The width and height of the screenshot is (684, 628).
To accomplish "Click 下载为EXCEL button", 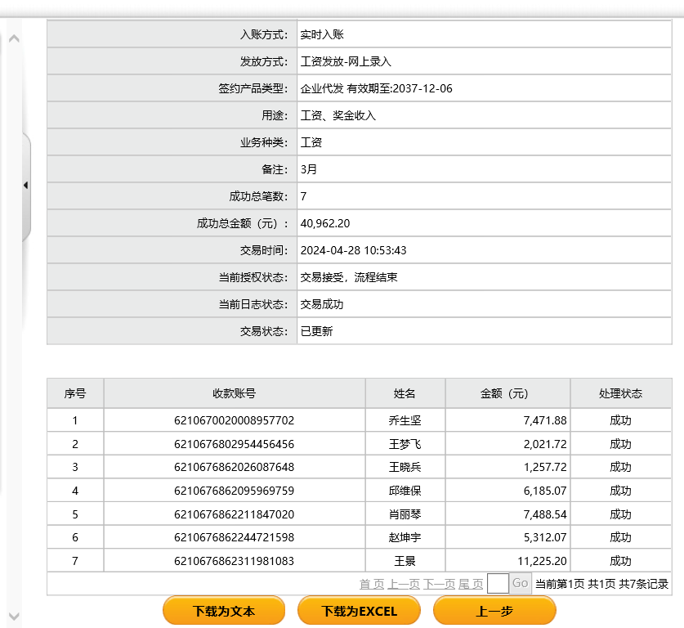I will point(359,611).
